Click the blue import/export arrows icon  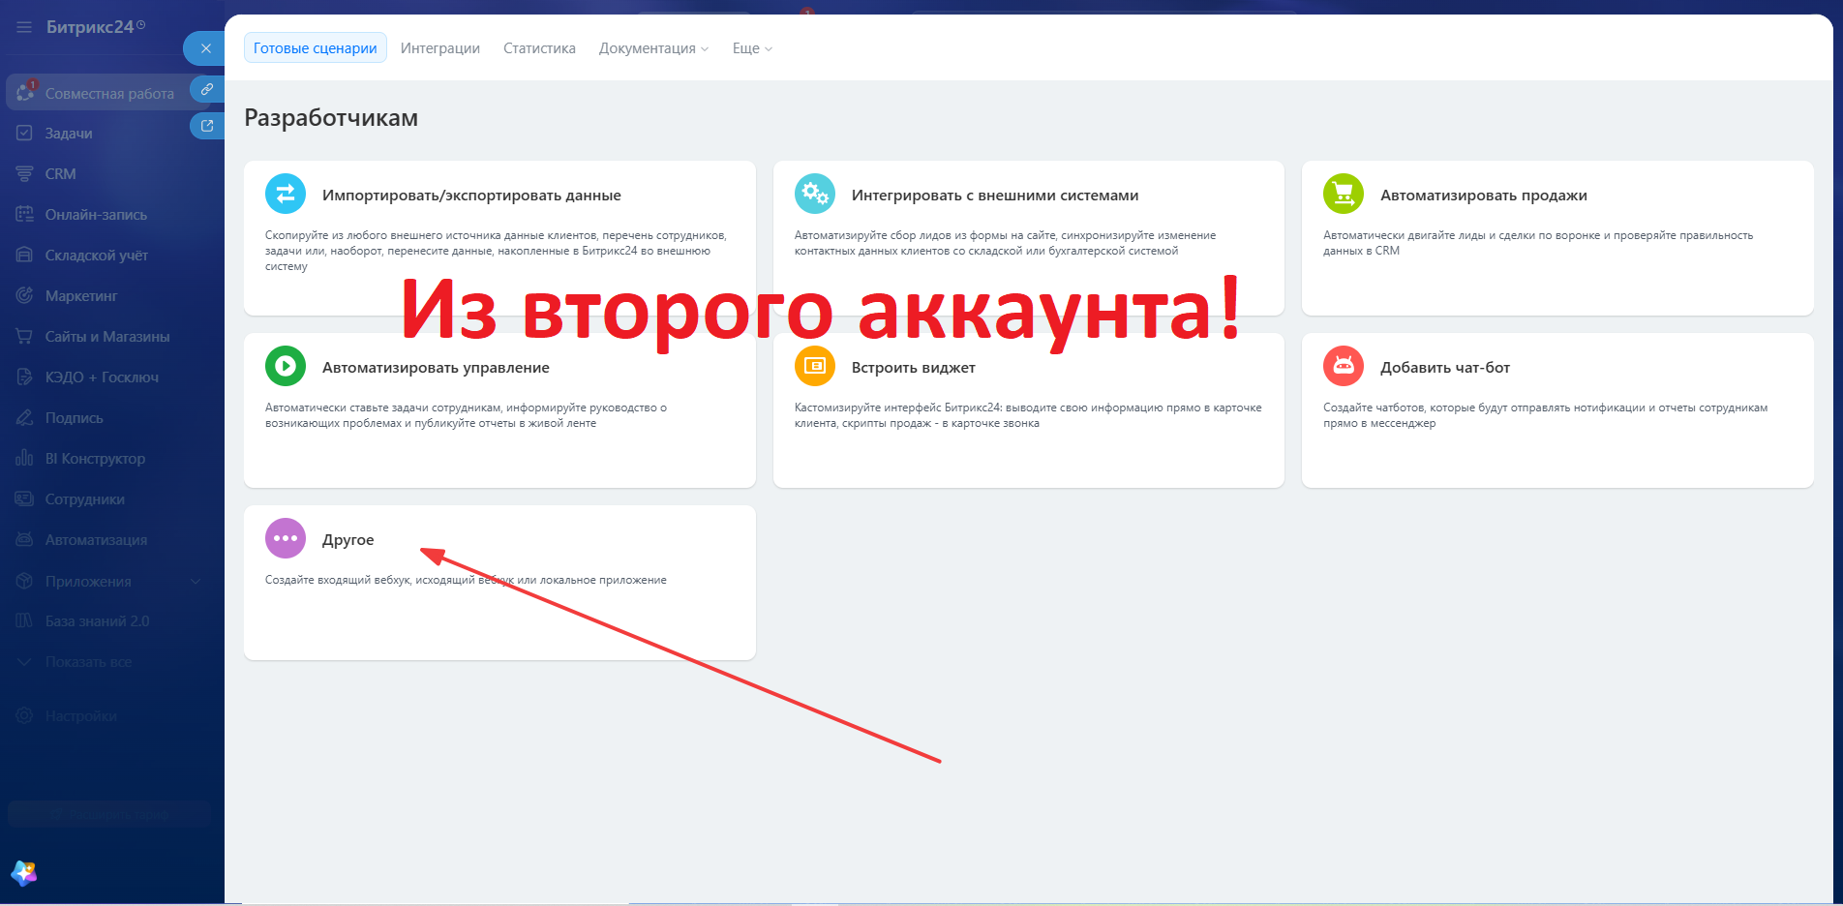click(286, 194)
